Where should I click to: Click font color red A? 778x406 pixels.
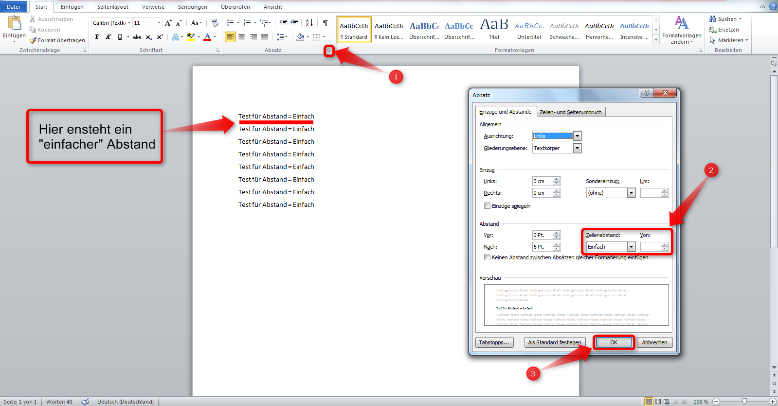(207, 37)
